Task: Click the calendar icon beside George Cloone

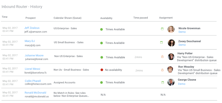Action: (x=163, y=82)
